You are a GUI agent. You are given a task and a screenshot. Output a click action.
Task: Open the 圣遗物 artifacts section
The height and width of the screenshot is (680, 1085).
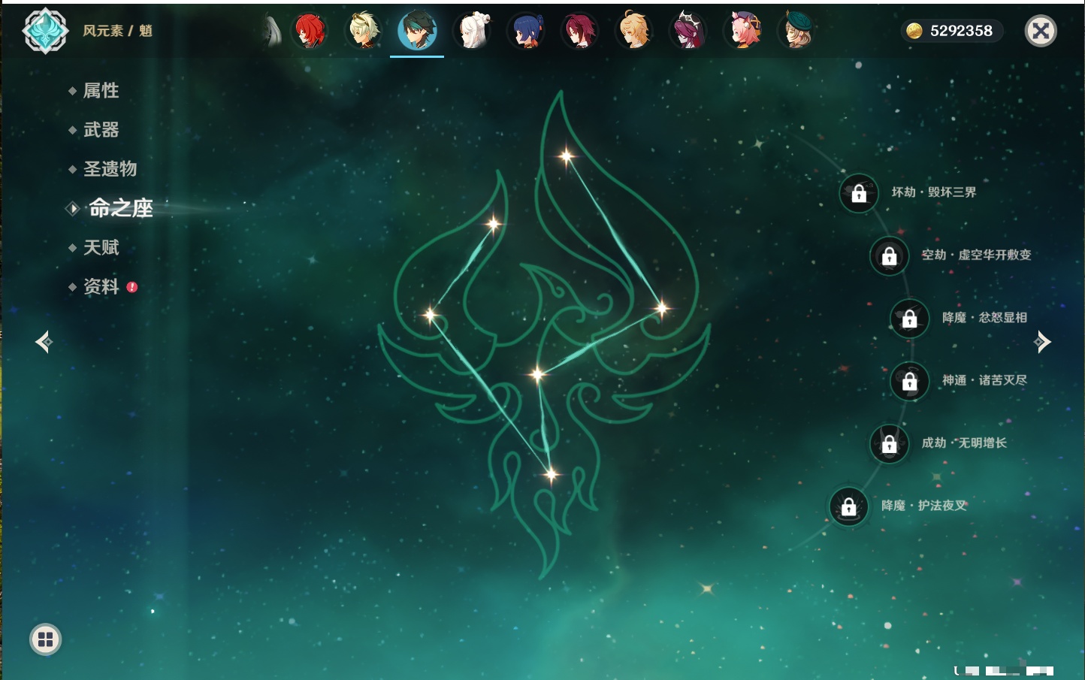click(110, 169)
